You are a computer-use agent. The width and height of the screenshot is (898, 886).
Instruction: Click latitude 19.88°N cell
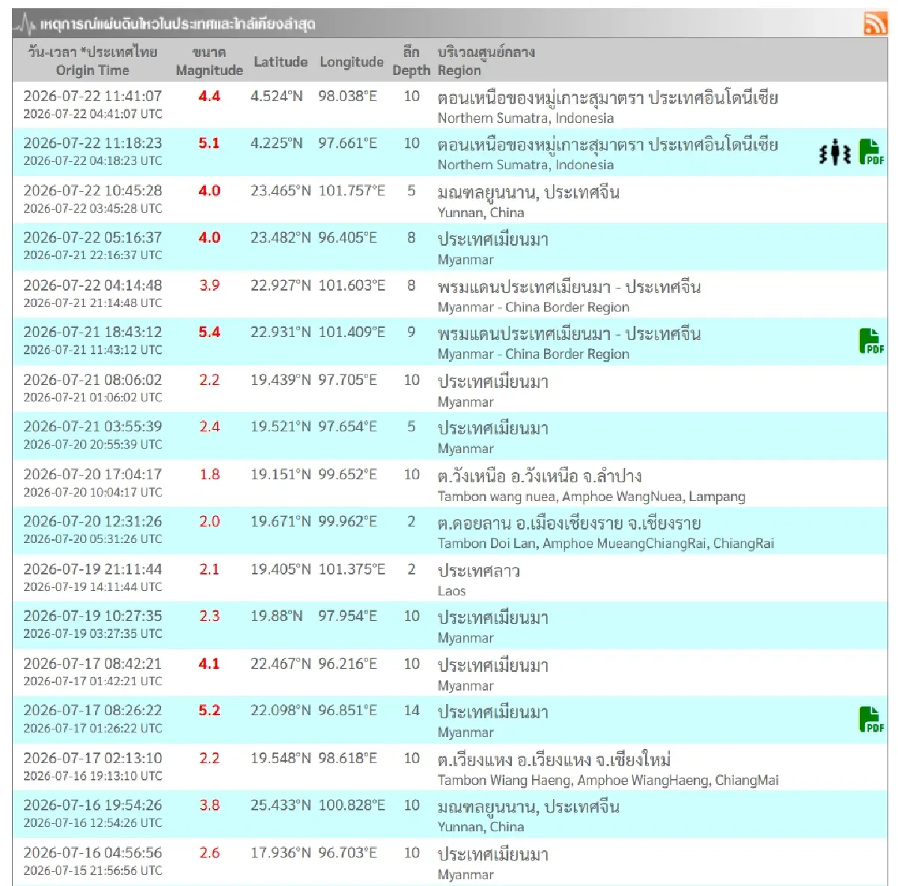pyautogui.click(x=277, y=616)
